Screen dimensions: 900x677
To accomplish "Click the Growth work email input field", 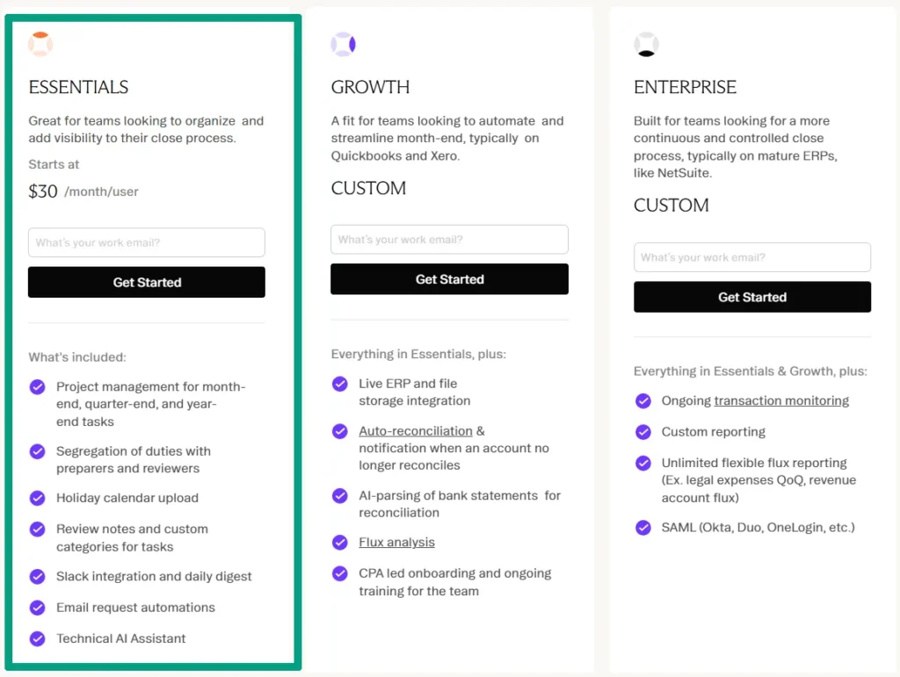I will tap(449, 239).
